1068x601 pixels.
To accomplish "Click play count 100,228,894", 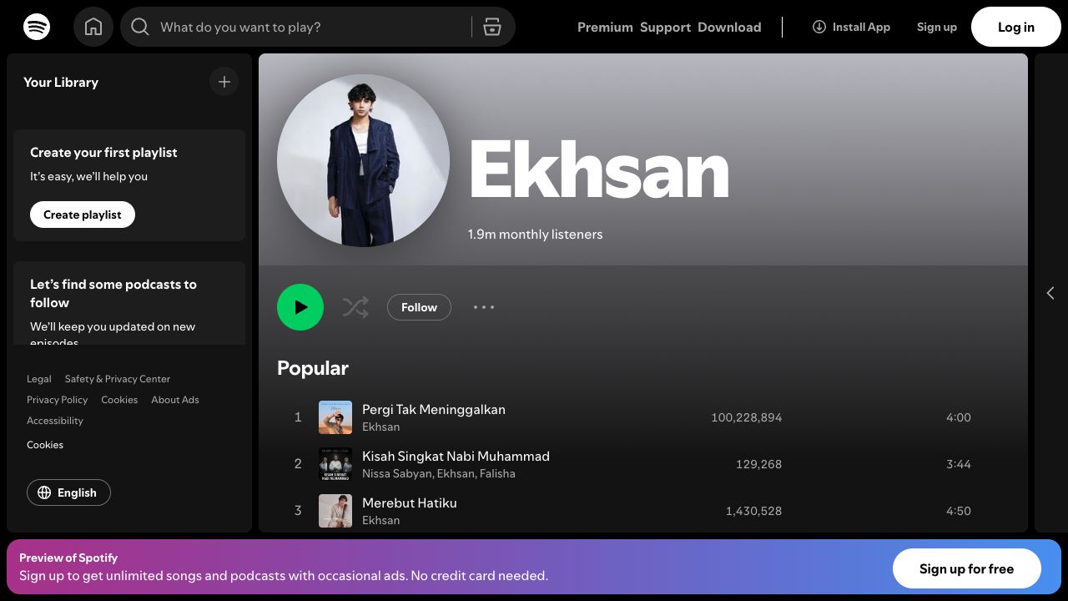I will 746,417.
